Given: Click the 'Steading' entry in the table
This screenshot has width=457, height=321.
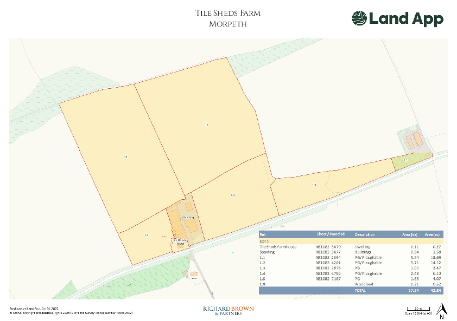Looking at the screenshot, I should pos(267,252).
